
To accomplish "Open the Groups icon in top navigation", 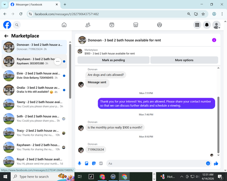I will tap(159, 25).
